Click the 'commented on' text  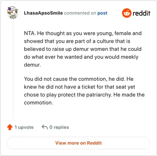(x=80, y=13)
